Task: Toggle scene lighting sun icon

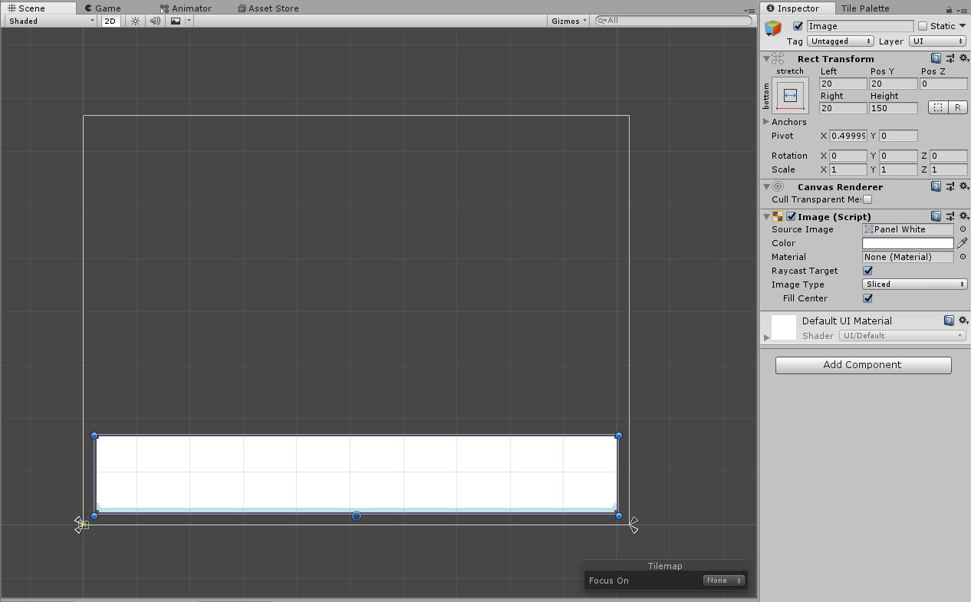Action: (136, 21)
